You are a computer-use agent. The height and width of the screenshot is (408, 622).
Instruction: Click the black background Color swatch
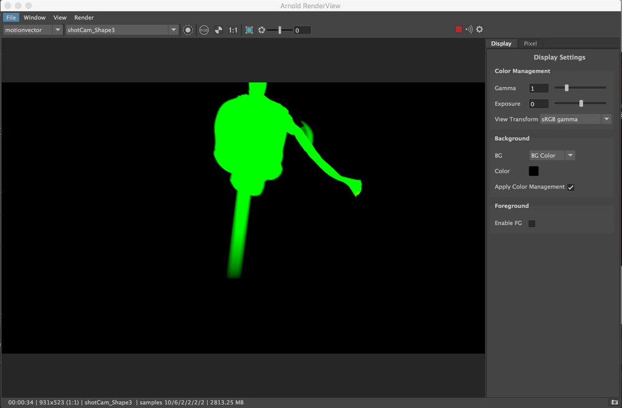[x=532, y=170]
